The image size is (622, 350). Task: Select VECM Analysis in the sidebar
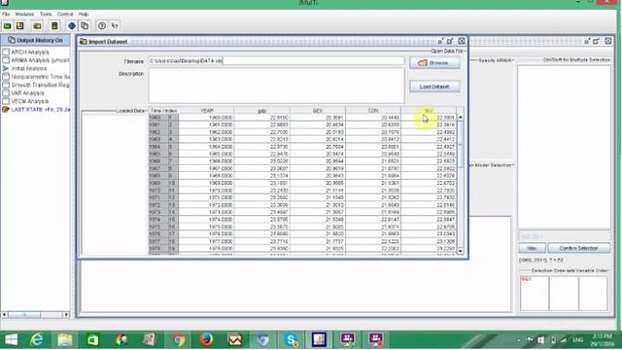(x=30, y=101)
